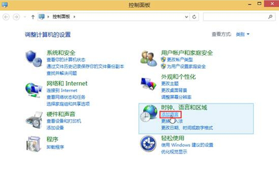Open the System and Security shield icon

click(x=34, y=58)
